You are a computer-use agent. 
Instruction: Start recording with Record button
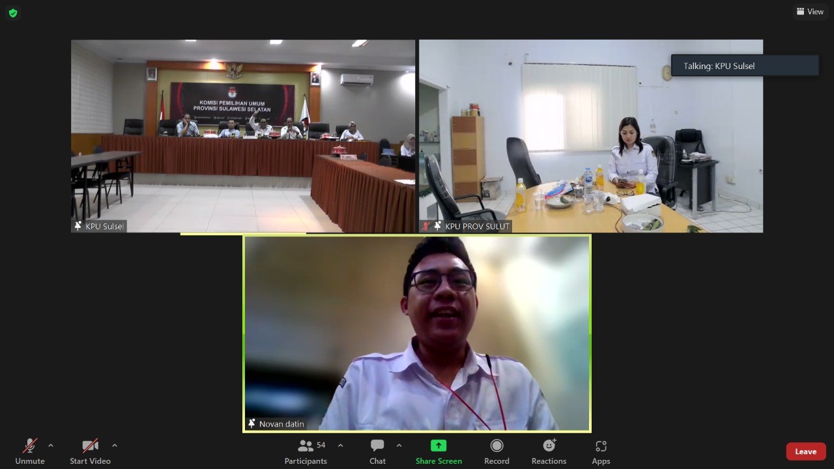[x=496, y=451]
